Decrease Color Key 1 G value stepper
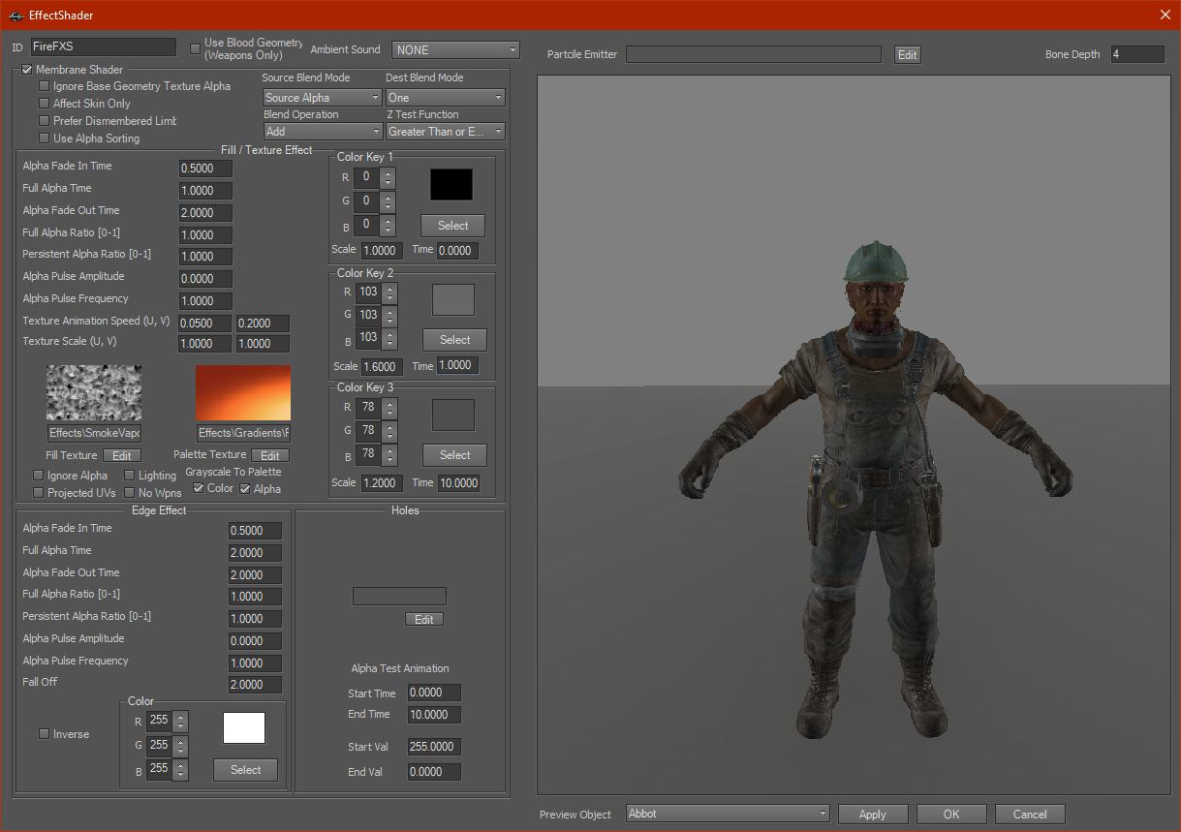 [388, 206]
